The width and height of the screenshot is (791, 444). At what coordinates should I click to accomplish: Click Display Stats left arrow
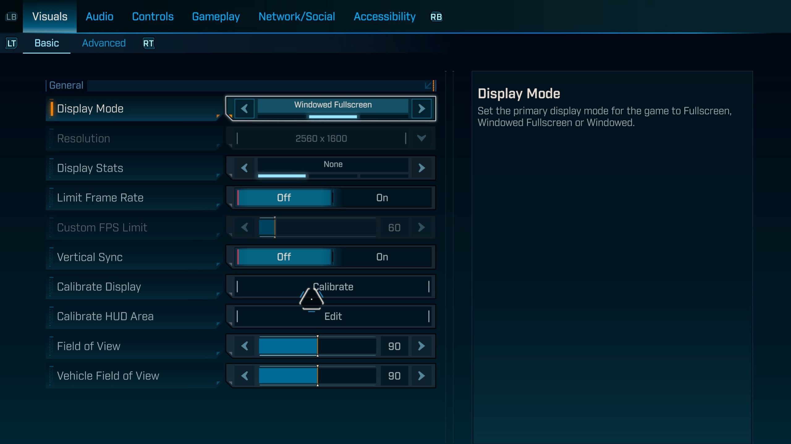tap(244, 168)
